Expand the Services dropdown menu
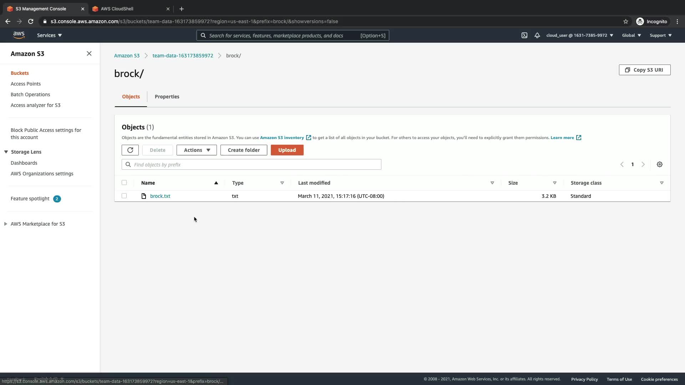The image size is (685, 385). [x=49, y=35]
